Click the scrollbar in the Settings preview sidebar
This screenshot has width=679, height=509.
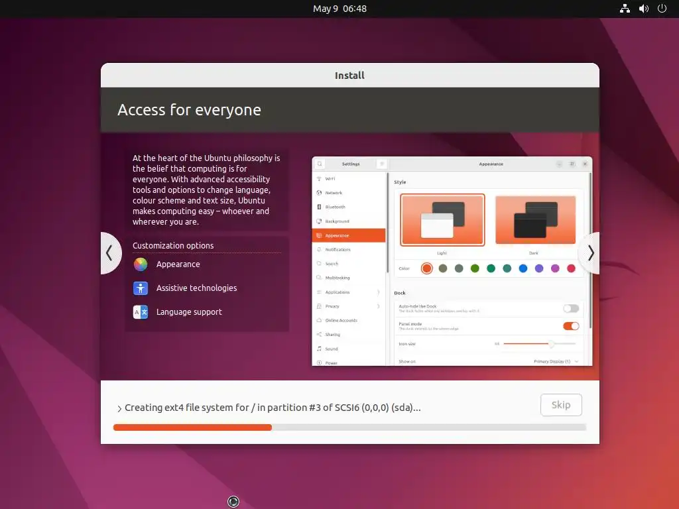tap(387, 223)
